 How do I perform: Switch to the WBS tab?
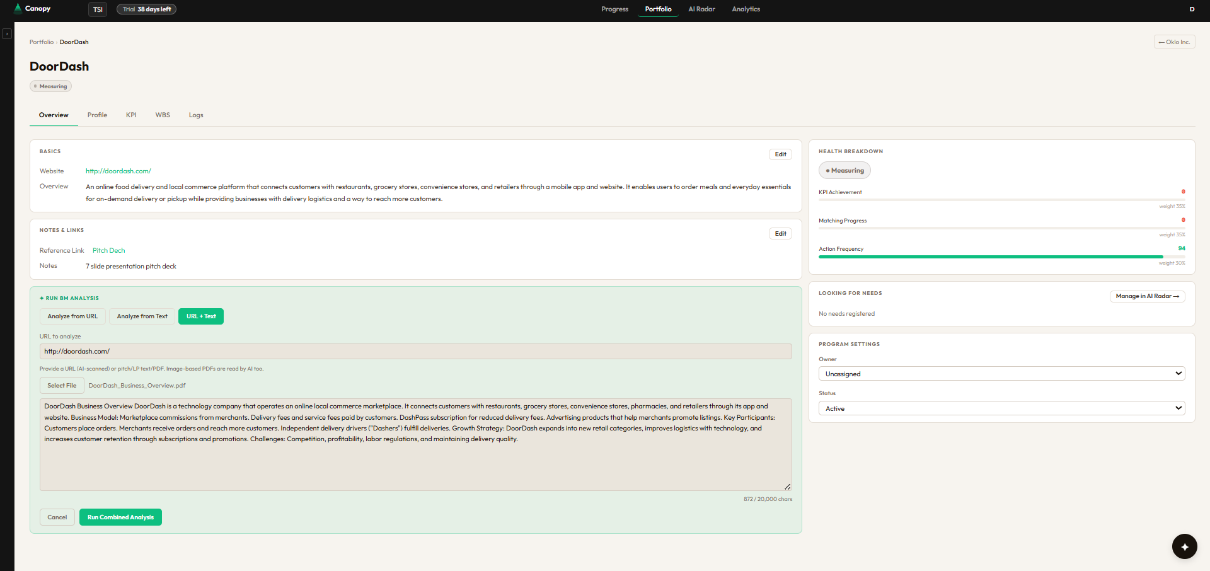(163, 115)
